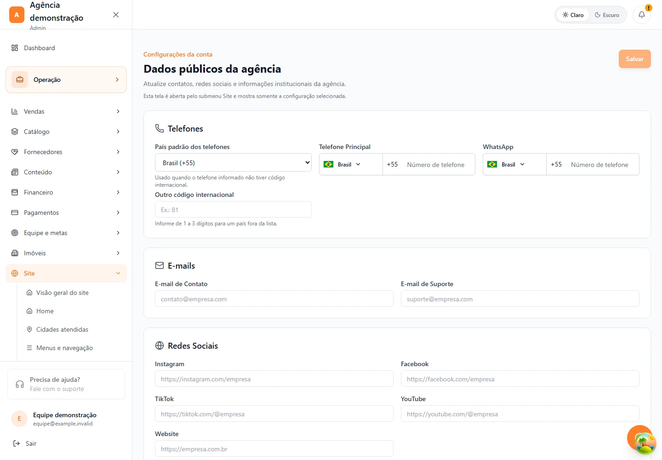This screenshot has width=662, height=460.
Task: Click the user avatar with letter E
Action: coord(19,419)
